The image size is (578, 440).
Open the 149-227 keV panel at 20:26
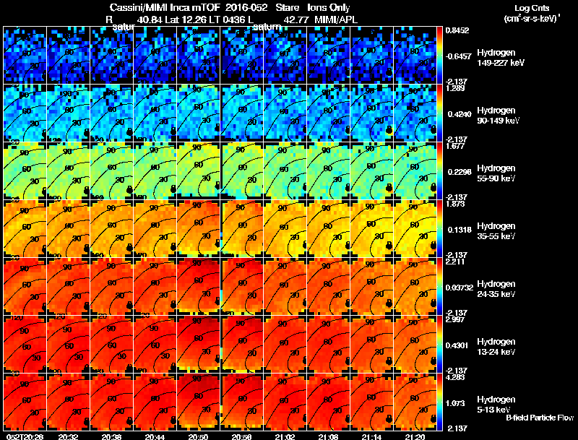coord(25,56)
